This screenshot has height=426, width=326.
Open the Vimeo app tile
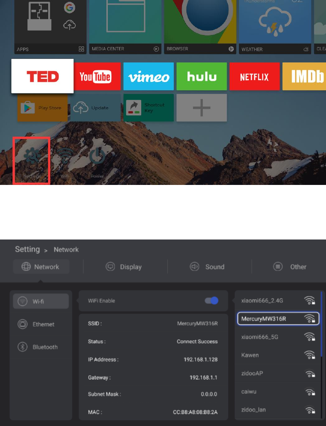pos(148,76)
